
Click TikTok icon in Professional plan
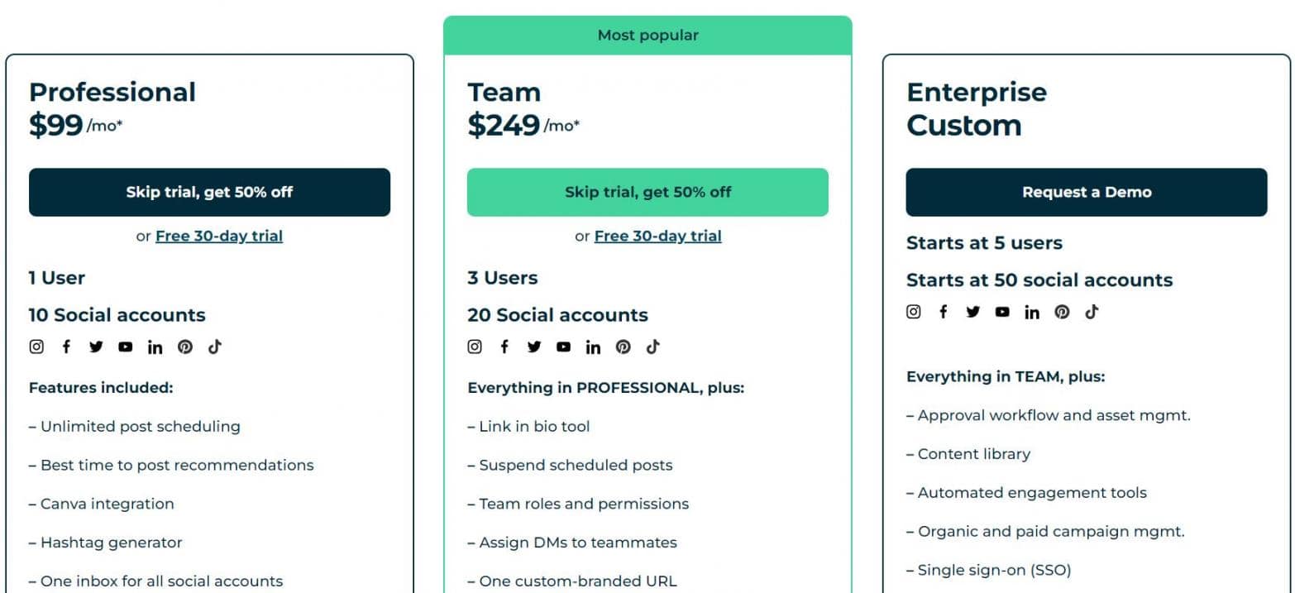215,347
